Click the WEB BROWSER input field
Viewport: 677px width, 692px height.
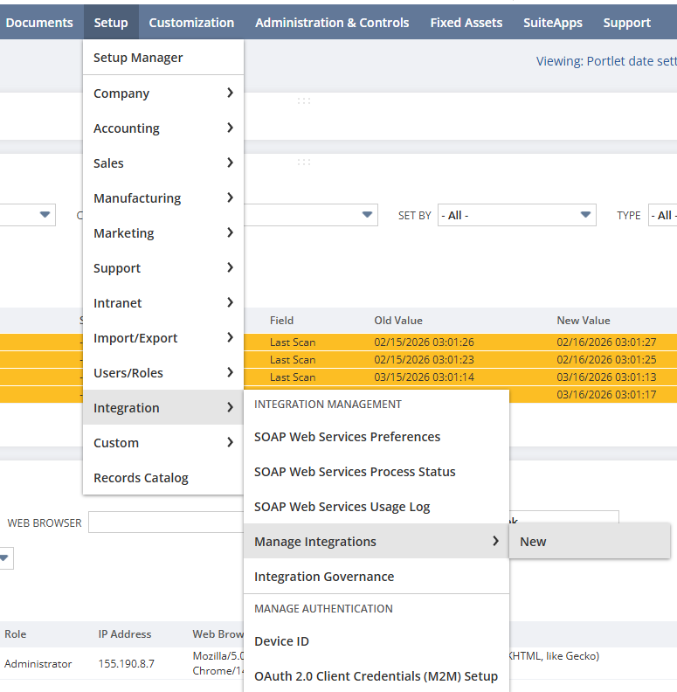[166, 522]
